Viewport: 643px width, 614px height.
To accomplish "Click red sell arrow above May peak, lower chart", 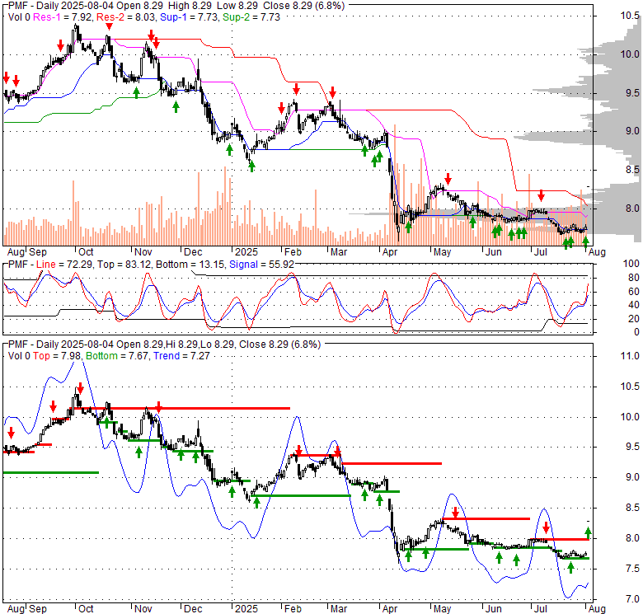I will pyautogui.click(x=455, y=513).
